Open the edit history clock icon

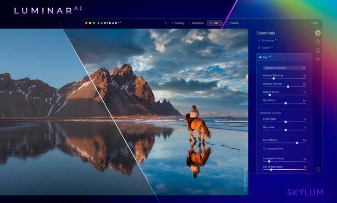click(318, 169)
